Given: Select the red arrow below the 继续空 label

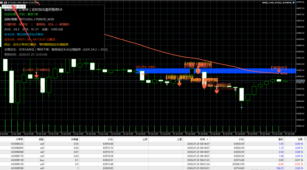Looking at the screenshot, I should pos(279,71).
